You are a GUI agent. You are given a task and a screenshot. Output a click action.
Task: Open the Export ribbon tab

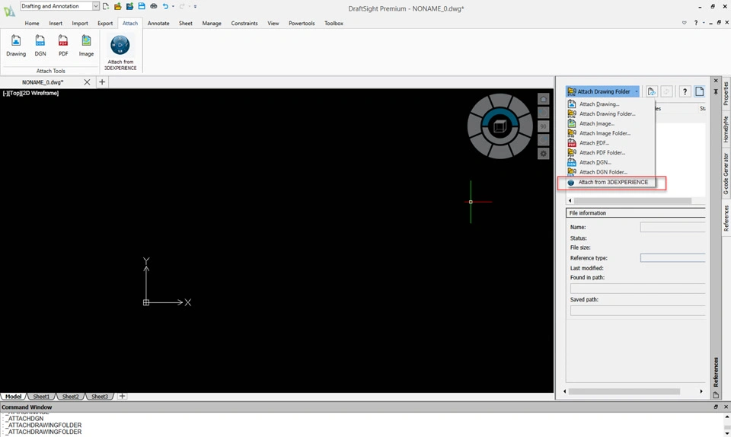pyautogui.click(x=105, y=24)
